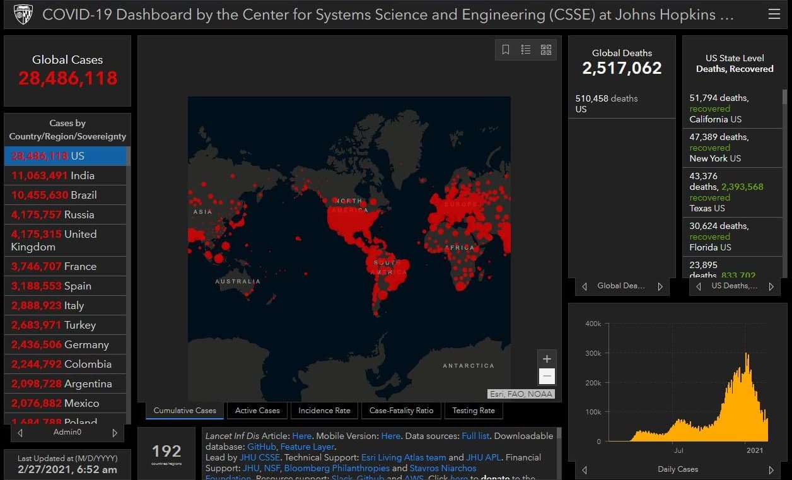
Task: Click the 510,458 deaths US entry
Action: tap(622, 103)
